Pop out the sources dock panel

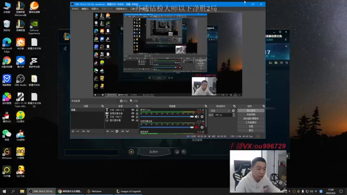click(137, 106)
